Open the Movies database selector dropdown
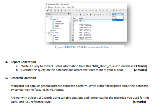The height and width of the screenshot is (109, 158). pos(118,14)
